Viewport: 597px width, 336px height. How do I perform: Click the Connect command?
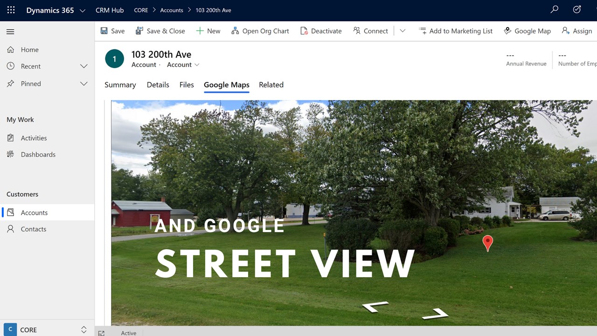point(370,31)
